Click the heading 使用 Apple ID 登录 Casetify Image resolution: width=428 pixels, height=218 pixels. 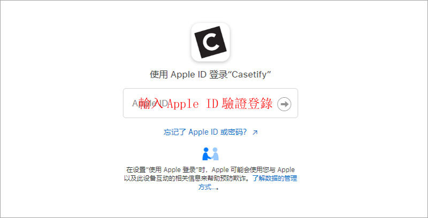(210, 75)
